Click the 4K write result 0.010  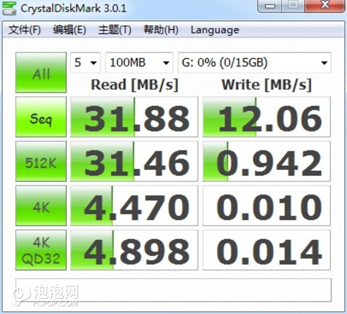pos(266,206)
